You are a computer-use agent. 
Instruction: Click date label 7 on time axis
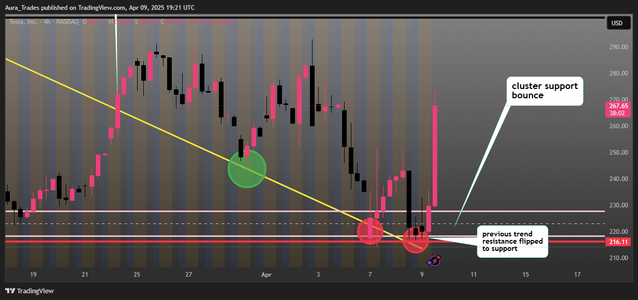[370, 275]
